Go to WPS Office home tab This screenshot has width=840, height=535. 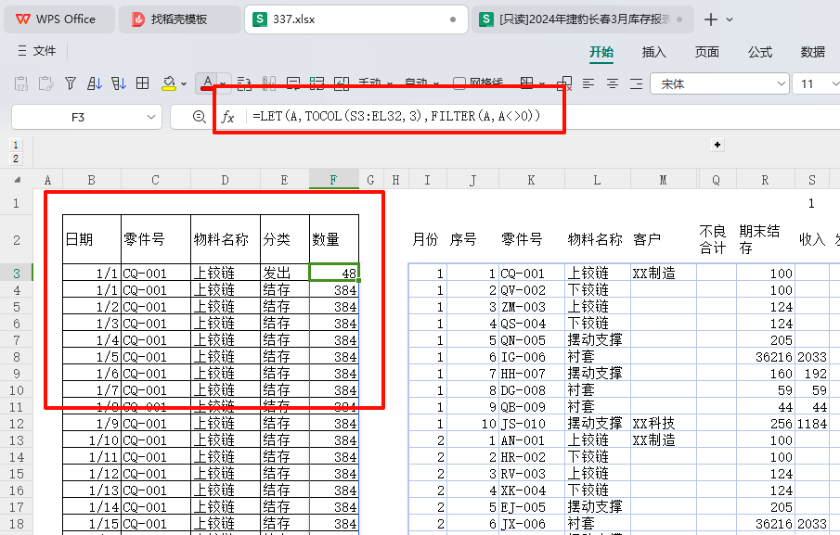coord(58,19)
